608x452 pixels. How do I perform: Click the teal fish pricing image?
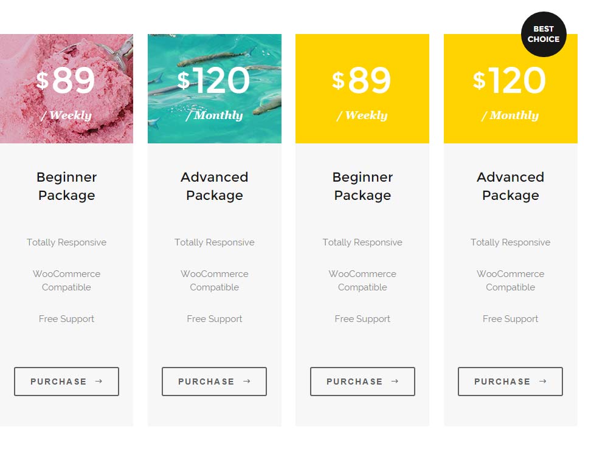215,89
